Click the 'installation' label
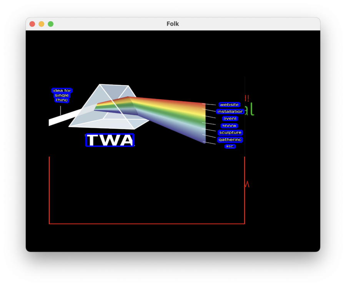 click(x=230, y=111)
